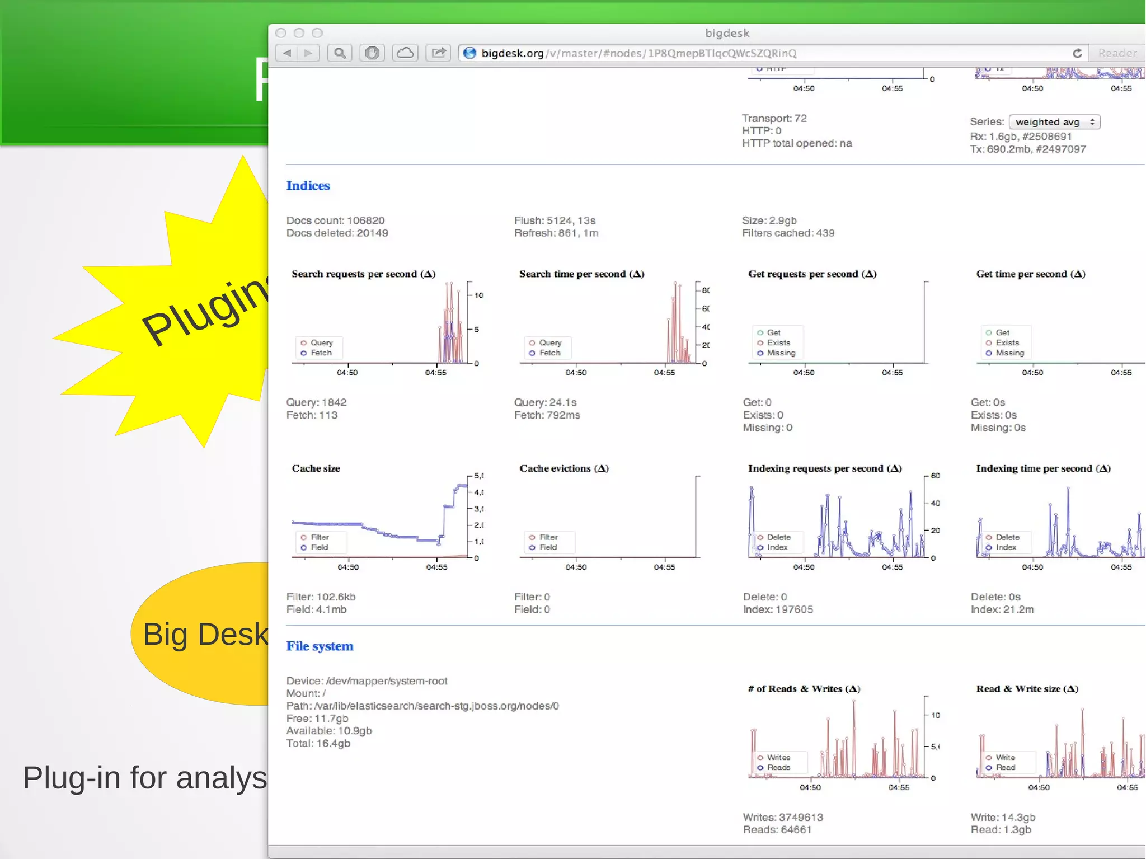Screen dimensions: 1146x859
Task: Toggle Get series in Get requests chart
Action: [769, 332]
